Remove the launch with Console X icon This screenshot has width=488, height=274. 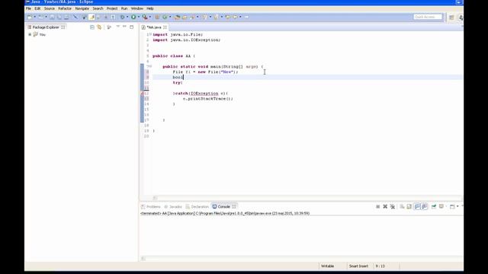coord(385,206)
